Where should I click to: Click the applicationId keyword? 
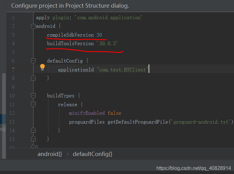(76, 70)
